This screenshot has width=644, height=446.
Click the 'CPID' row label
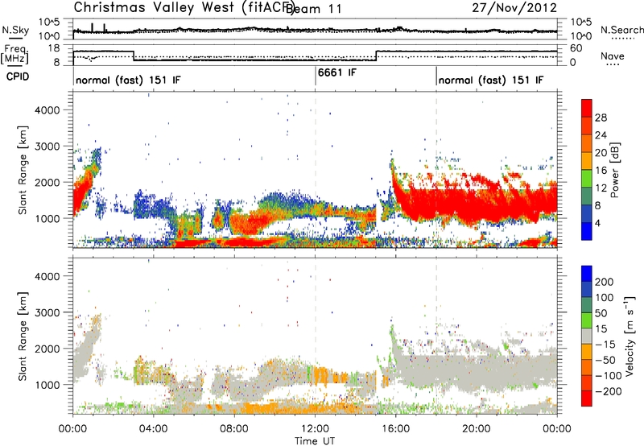18,76
